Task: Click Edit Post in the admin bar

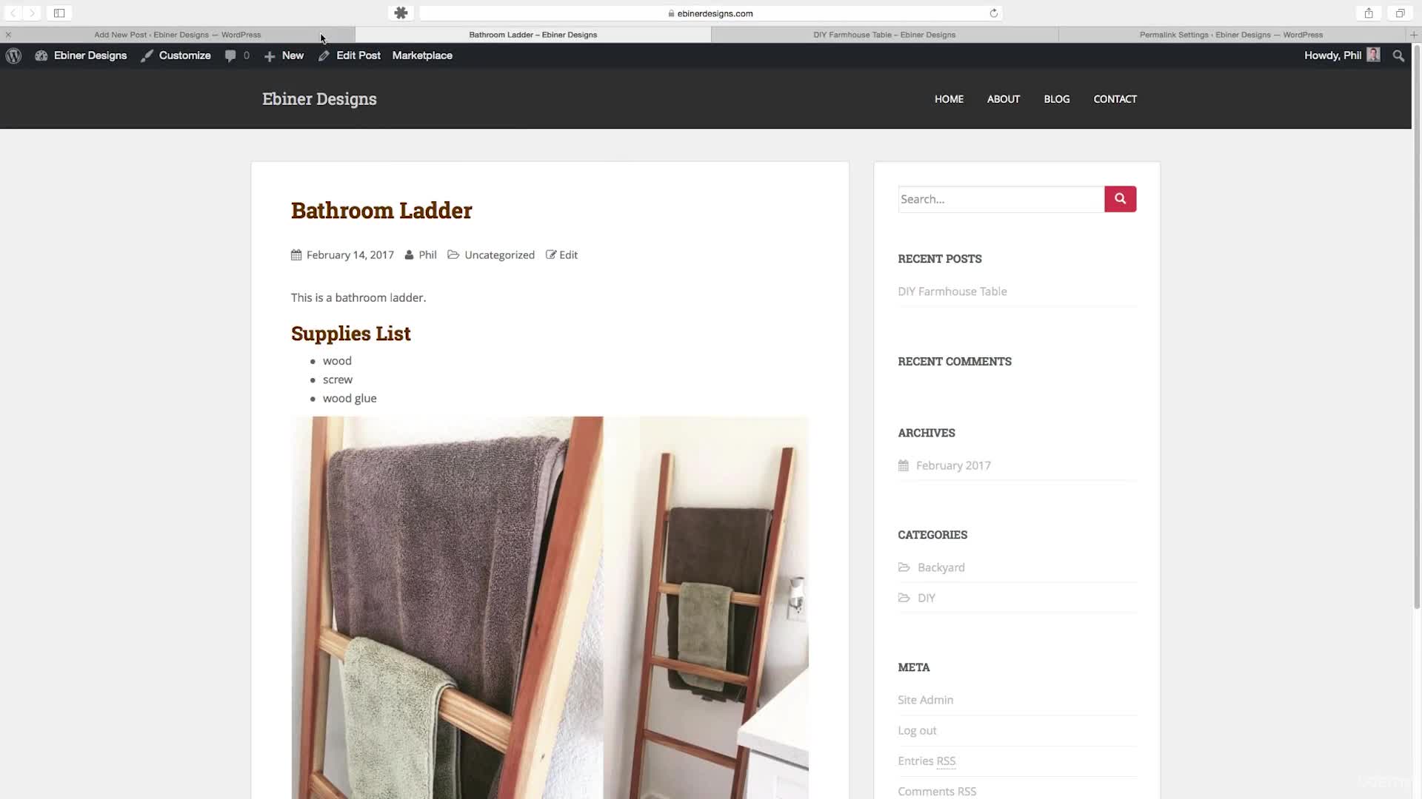Action: click(349, 55)
